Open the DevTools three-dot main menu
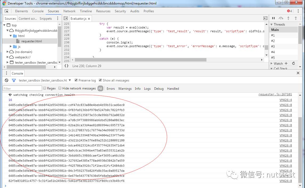The height and width of the screenshot is (188, 305). tap(298, 11)
